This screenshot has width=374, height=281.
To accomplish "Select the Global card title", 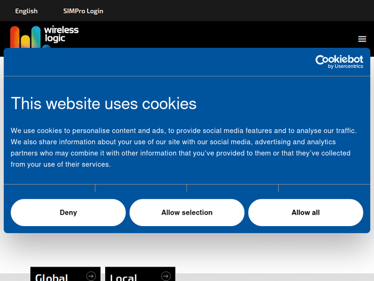I will point(52,277).
